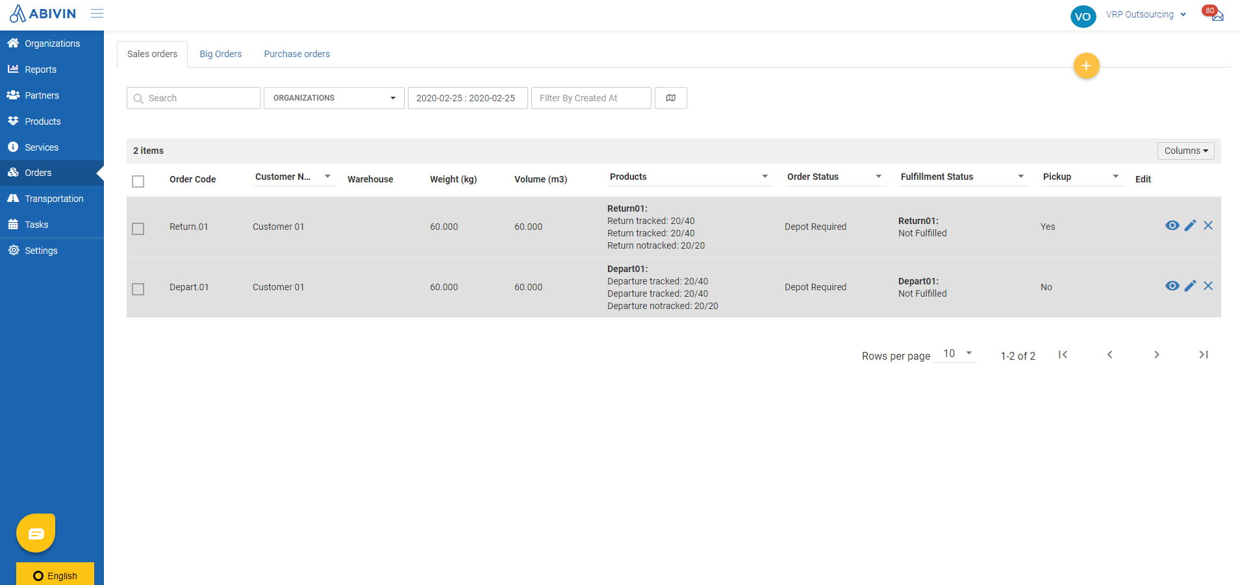Click Depart.01 order code cell
Screen dimensions: 1240x585
(189, 287)
